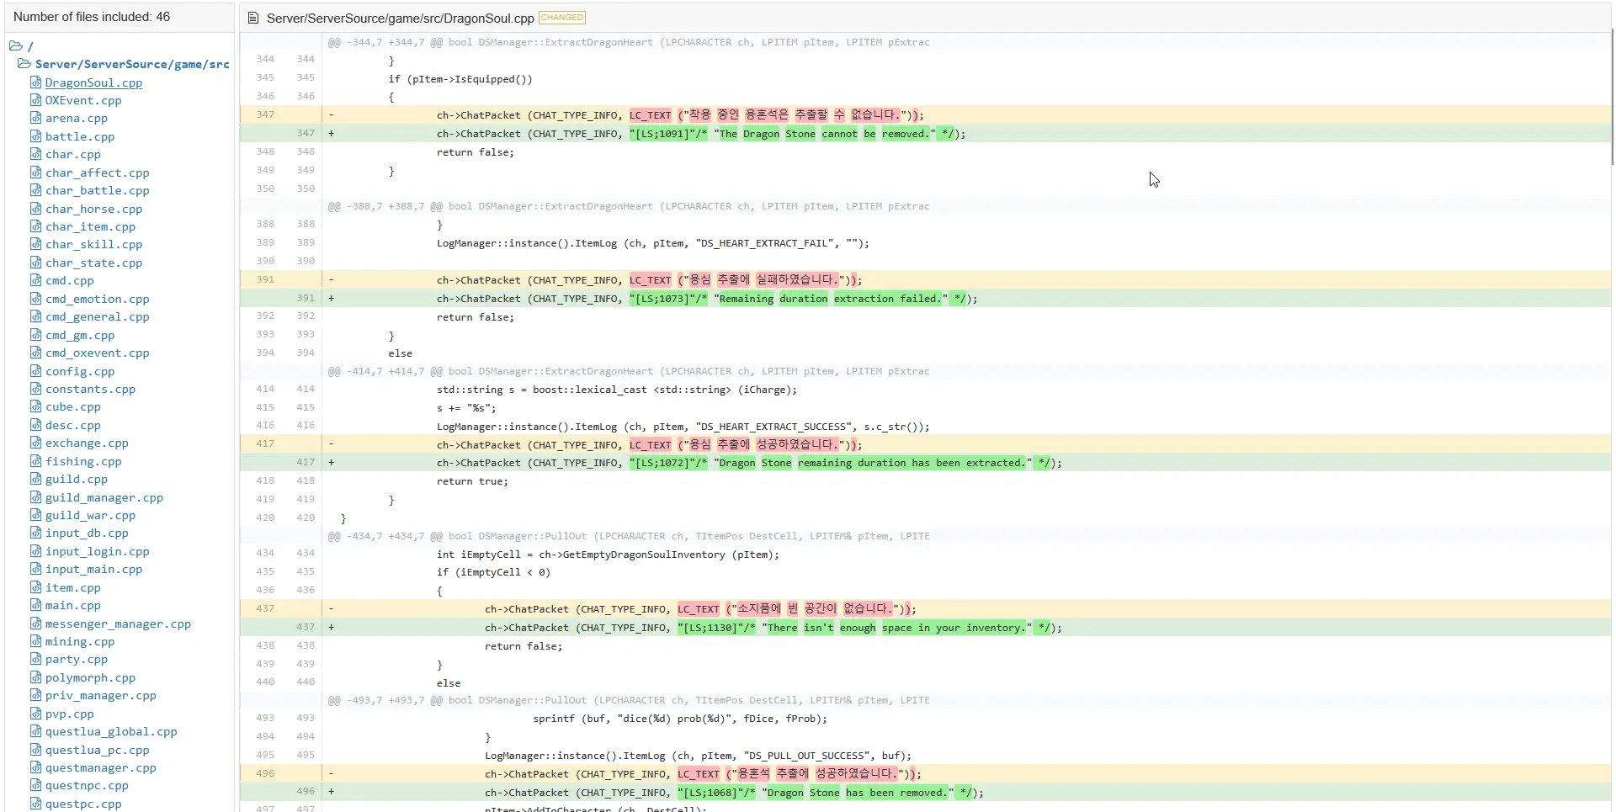
Task: Click the file icon beside questmanager.cpp
Action: click(x=35, y=767)
